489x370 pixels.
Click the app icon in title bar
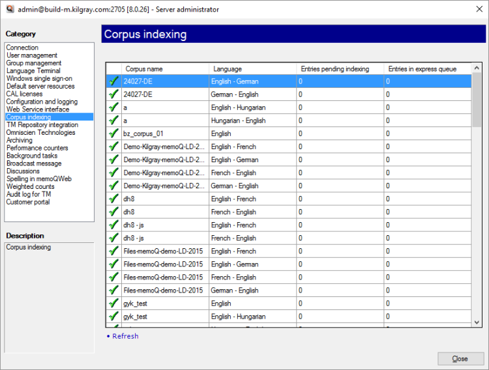(9, 10)
